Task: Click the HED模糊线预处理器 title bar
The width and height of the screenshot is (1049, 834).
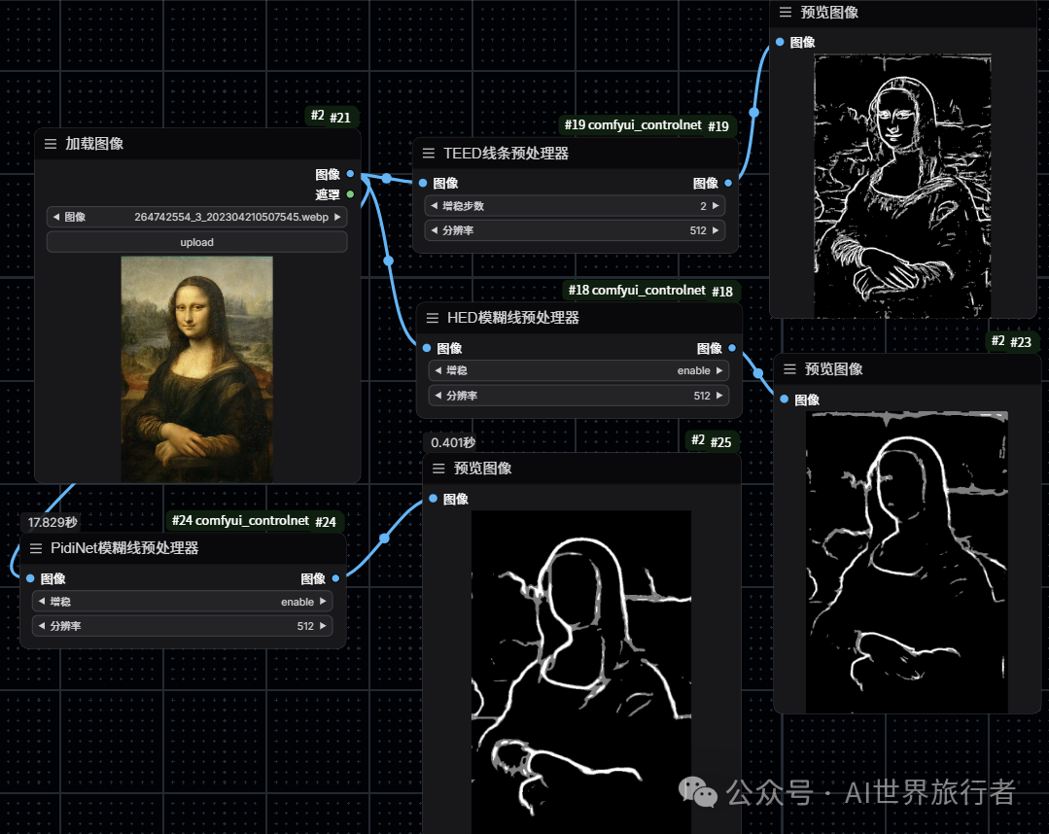Action: tap(579, 318)
